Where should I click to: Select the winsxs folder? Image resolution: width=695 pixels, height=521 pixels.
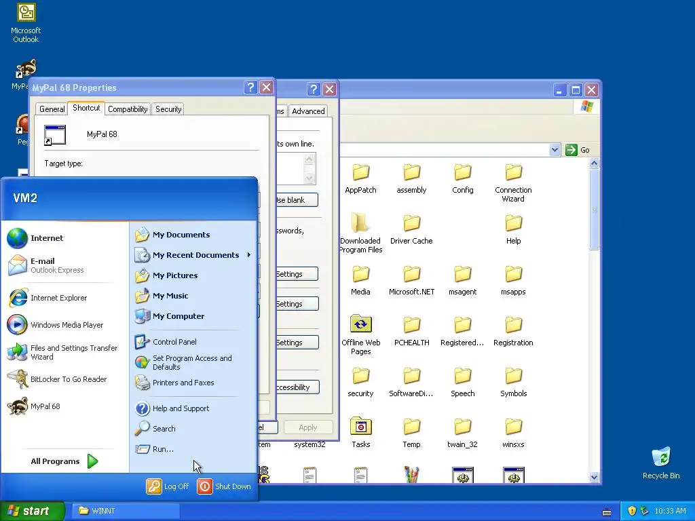(x=513, y=433)
